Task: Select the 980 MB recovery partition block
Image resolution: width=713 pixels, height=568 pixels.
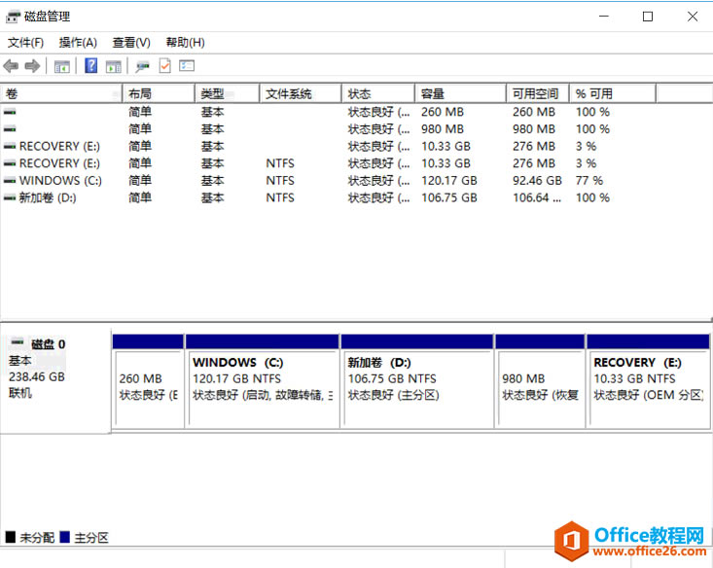Action: coord(540,381)
